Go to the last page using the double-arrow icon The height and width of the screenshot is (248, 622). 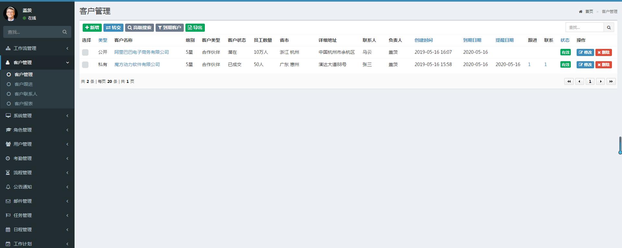[611, 82]
